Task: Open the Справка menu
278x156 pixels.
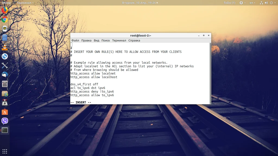Action: click(134, 40)
